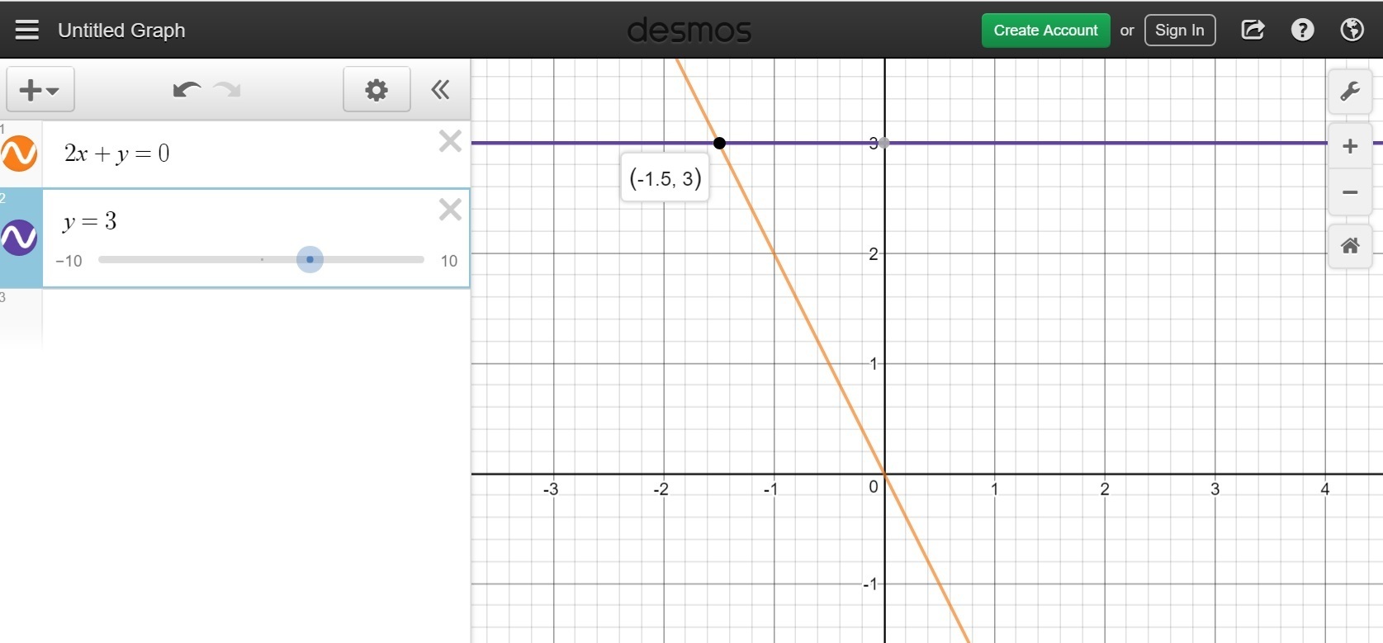This screenshot has height=643, width=1383.
Task: Open the expression list settings gear
Action: point(377,89)
